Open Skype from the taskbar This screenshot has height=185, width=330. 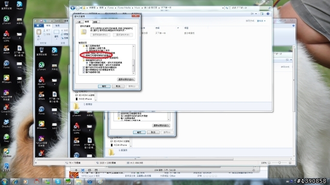(58, 181)
